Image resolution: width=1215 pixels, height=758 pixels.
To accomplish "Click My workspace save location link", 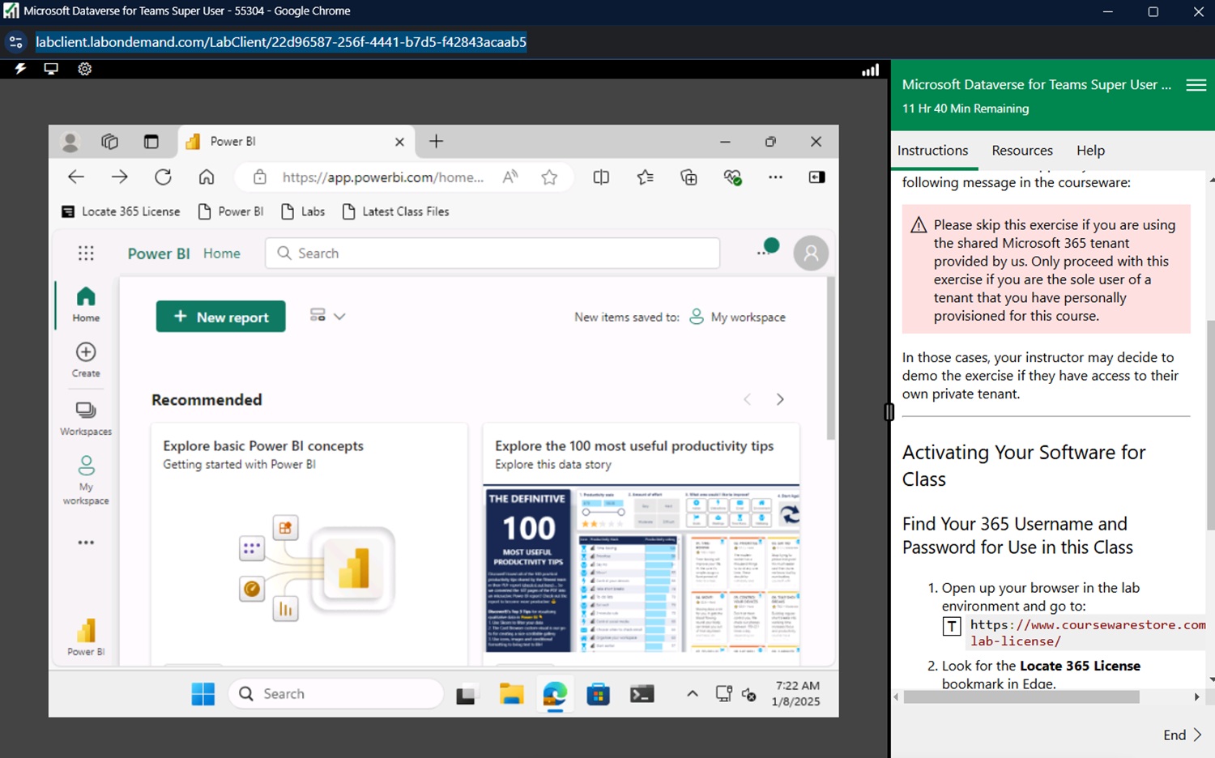I will click(x=737, y=317).
